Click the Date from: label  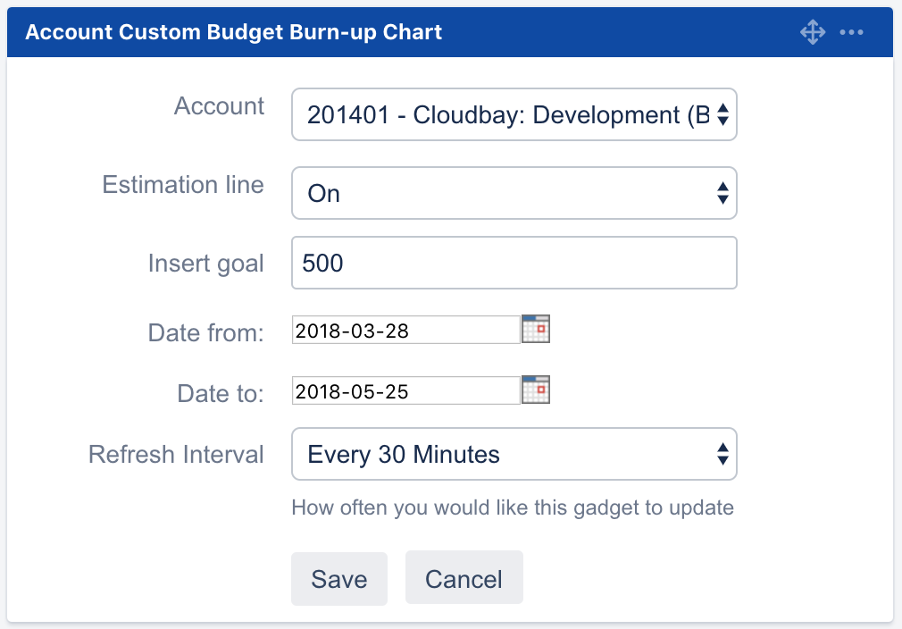[x=205, y=333]
